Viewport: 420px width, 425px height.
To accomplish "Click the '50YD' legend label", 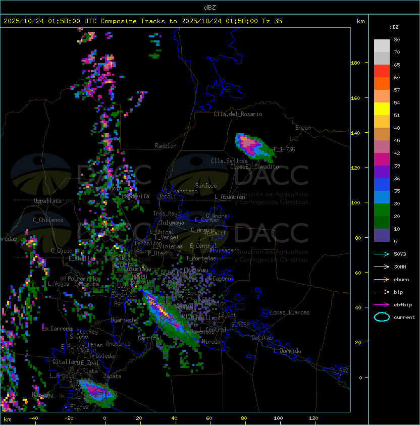I will (400, 254).
